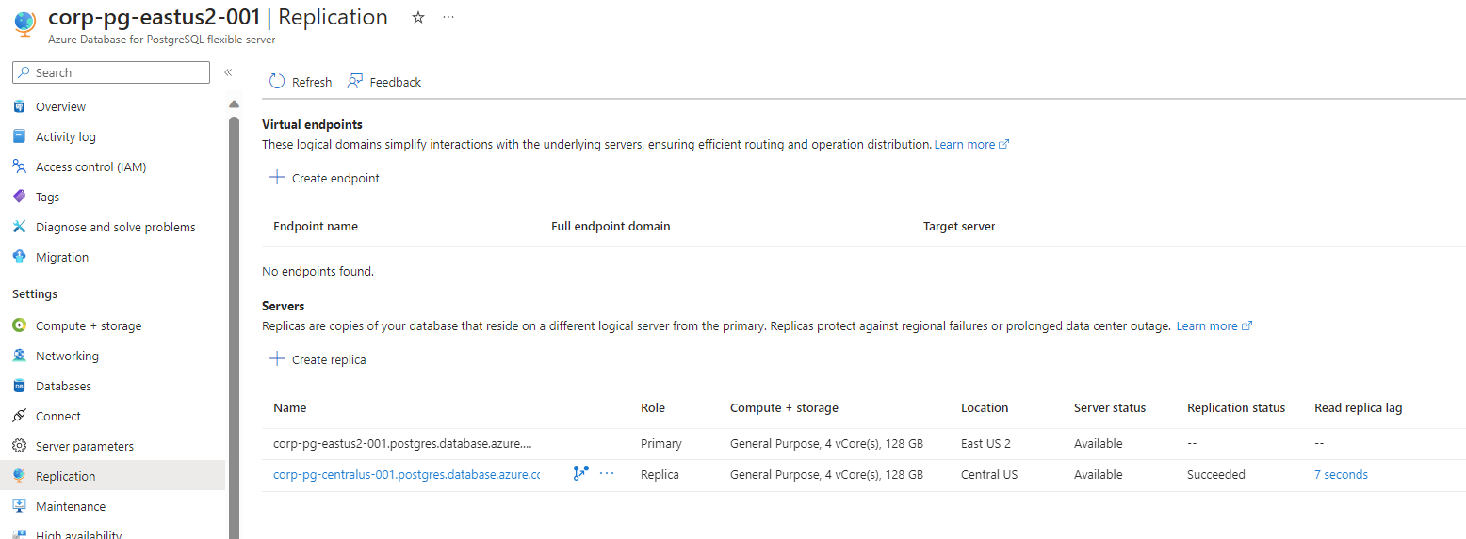Open Compute + storage settings
This screenshot has height=539, width=1466.
point(89,326)
